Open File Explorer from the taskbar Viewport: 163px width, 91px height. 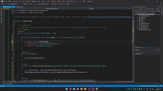click(81, 89)
